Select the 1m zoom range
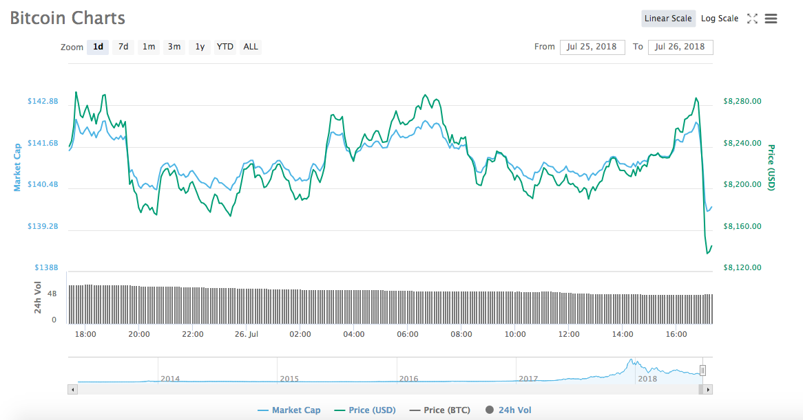Image resolution: width=803 pixels, height=420 pixels. click(149, 47)
